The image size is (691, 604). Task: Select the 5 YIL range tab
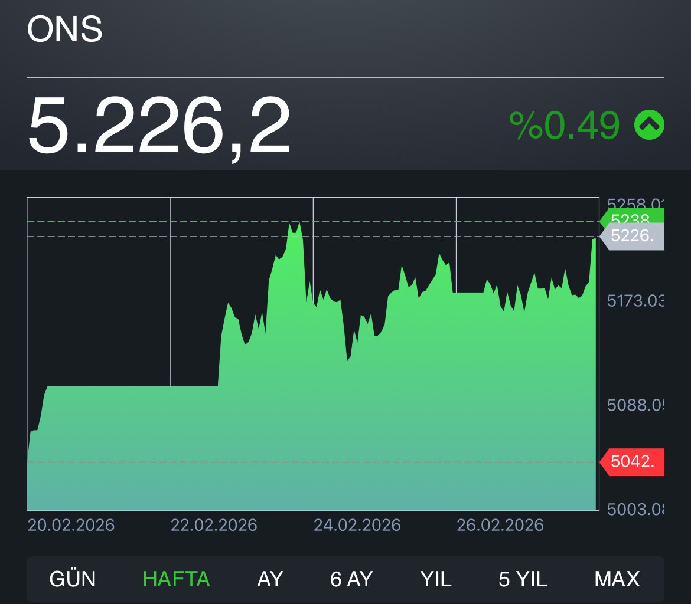click(523, 579)
